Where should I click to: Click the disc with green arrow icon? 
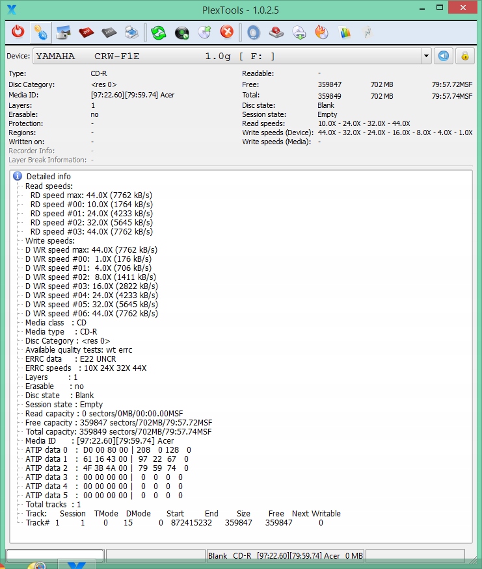click(205, 32)
